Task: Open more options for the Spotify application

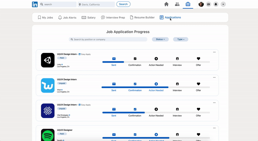Action: (214, 128)
